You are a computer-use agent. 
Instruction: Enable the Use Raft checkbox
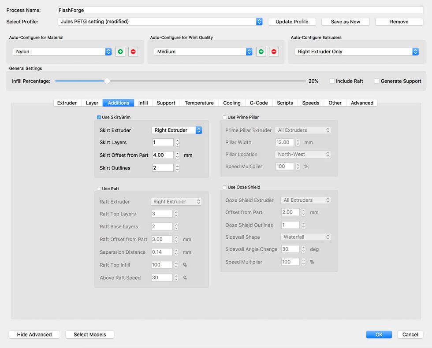(99, 189)
